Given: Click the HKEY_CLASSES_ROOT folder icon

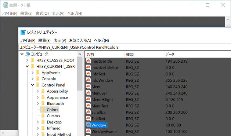Looking at the screenshot, I should pos(32,60).
